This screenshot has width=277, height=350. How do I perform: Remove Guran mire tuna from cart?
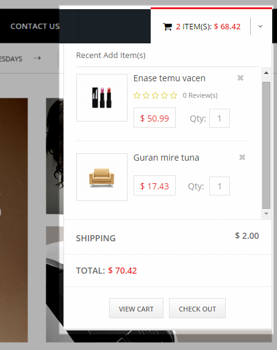click(242, 158)
